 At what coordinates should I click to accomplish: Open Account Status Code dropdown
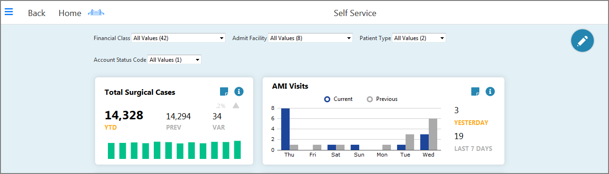pyautogui.click(x=175, y=59)
